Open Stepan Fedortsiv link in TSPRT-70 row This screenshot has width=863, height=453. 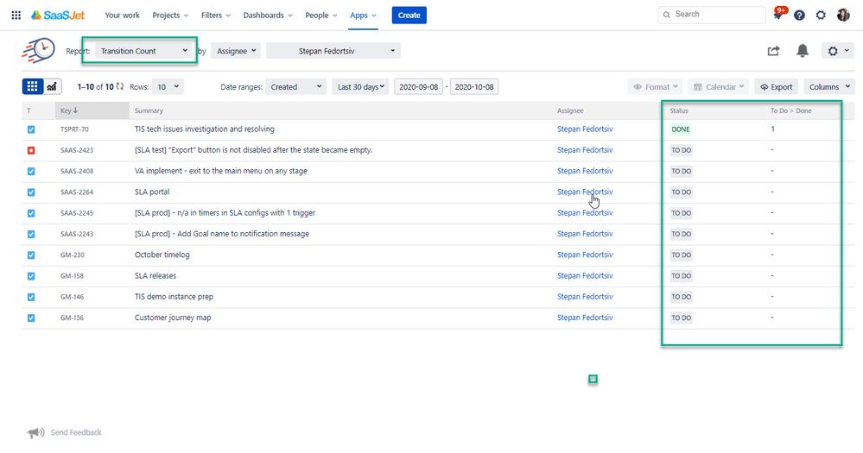pos(585,129)
